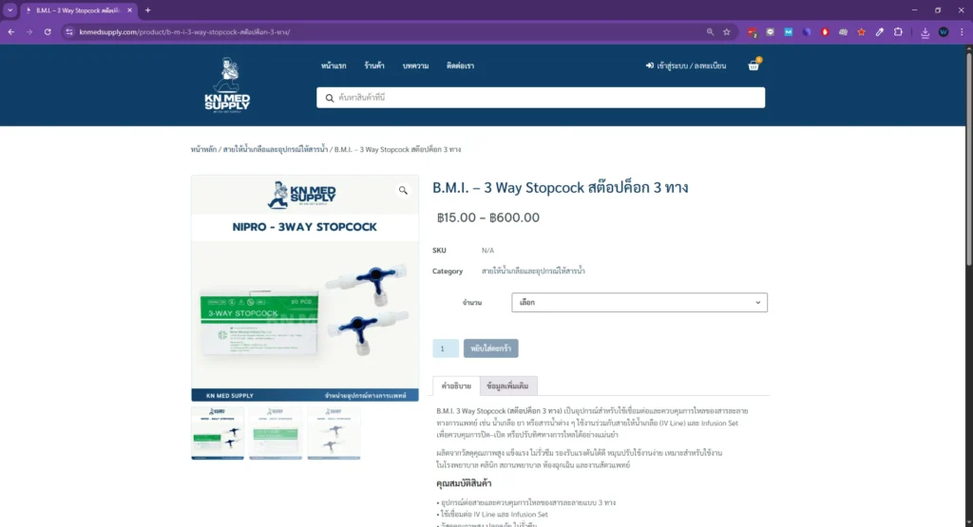Open the site information icon in address bar
The image size is (973, 527).
click(x=68, y=31)
